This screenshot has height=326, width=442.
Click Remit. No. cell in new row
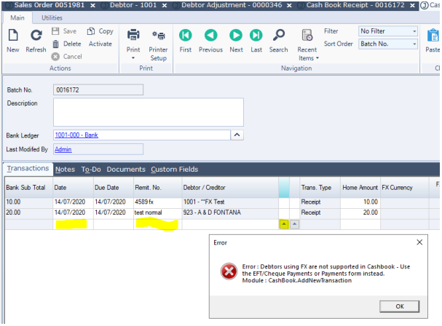(158, 224)
